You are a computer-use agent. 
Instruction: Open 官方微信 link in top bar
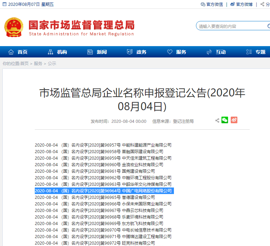pyautogui.click(x=212, y=4)
